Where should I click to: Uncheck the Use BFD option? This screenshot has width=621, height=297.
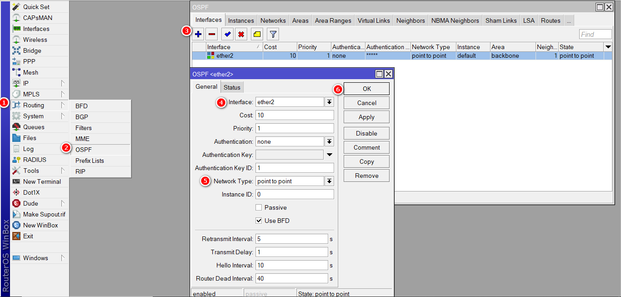257,221
